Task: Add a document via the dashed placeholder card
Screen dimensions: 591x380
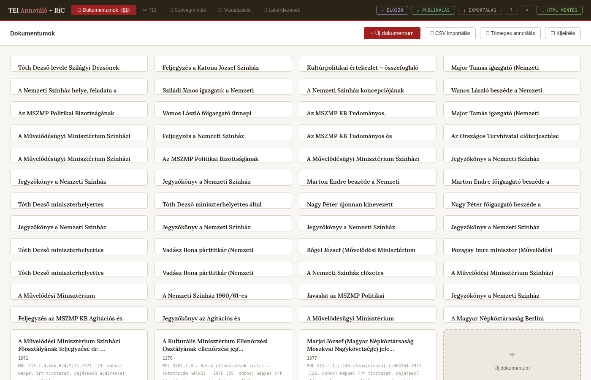Action: [512, 355]
